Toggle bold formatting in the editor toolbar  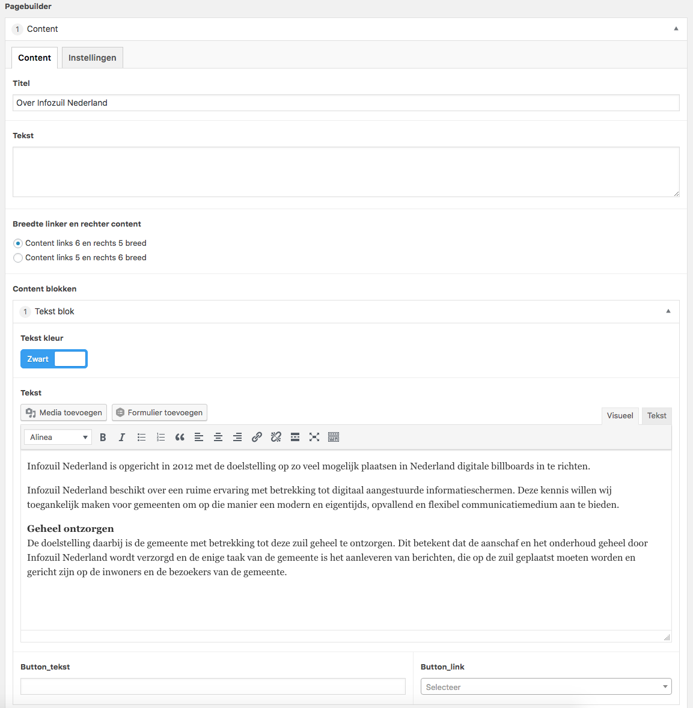[x=103, y=437]
